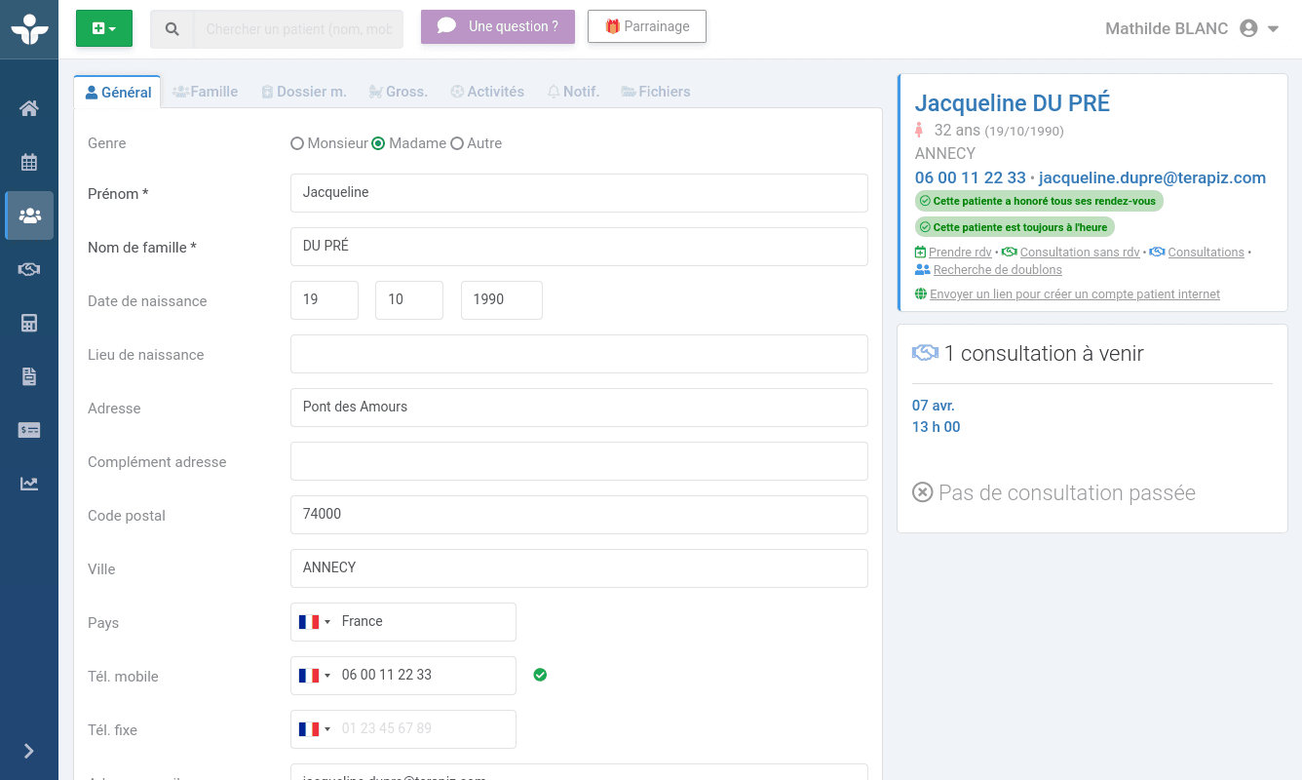
Task: Click the pink female icon beside 32 ans
Action: 919,130
